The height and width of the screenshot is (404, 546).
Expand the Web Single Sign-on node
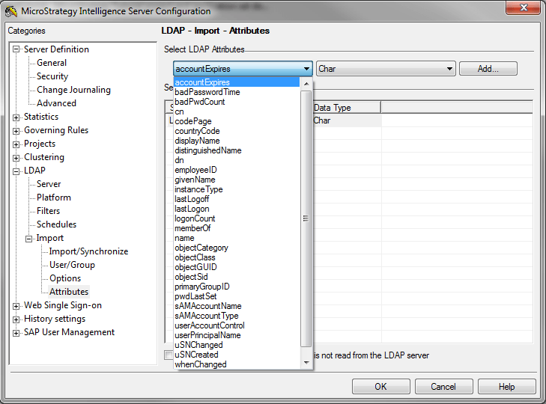(x=16, y=306)
